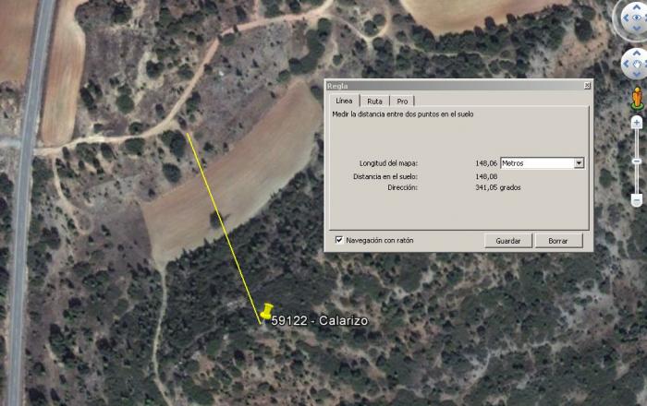
Task: Click the Metros combo box field
Action: [542, 163]
